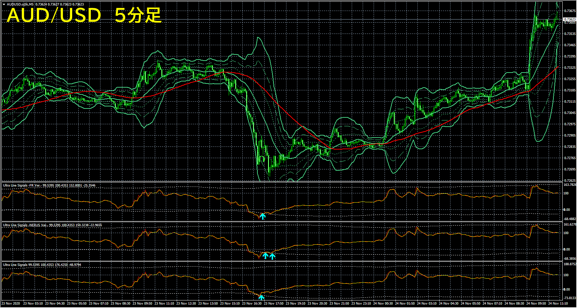Click the 23 Nov 21:50 time label
The height and width of the screenshot is (308, 577).
339,304
